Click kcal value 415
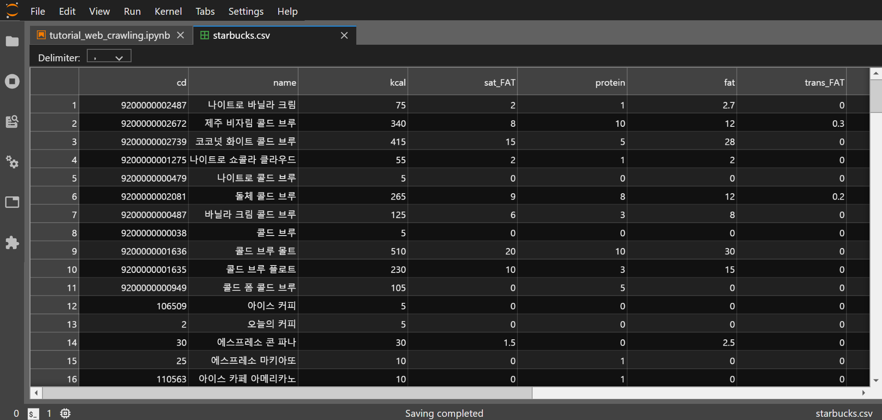882x420 pixels. click(353, 142)
